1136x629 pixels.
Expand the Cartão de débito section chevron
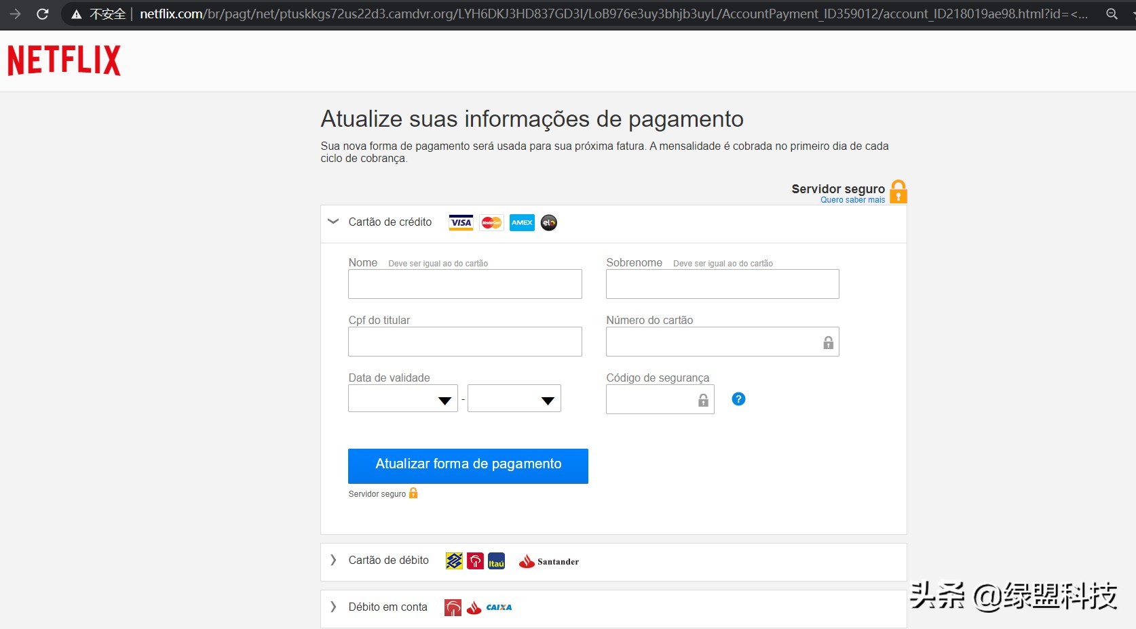point(333,560)
